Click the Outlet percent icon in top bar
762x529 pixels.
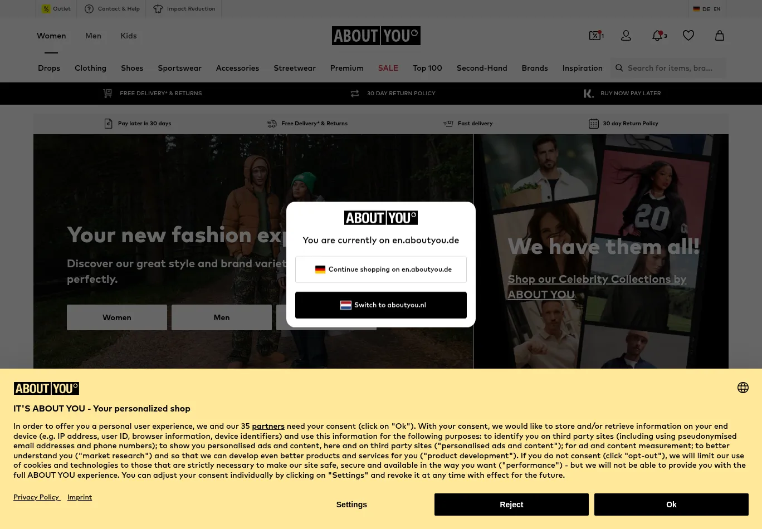(46, 9)
